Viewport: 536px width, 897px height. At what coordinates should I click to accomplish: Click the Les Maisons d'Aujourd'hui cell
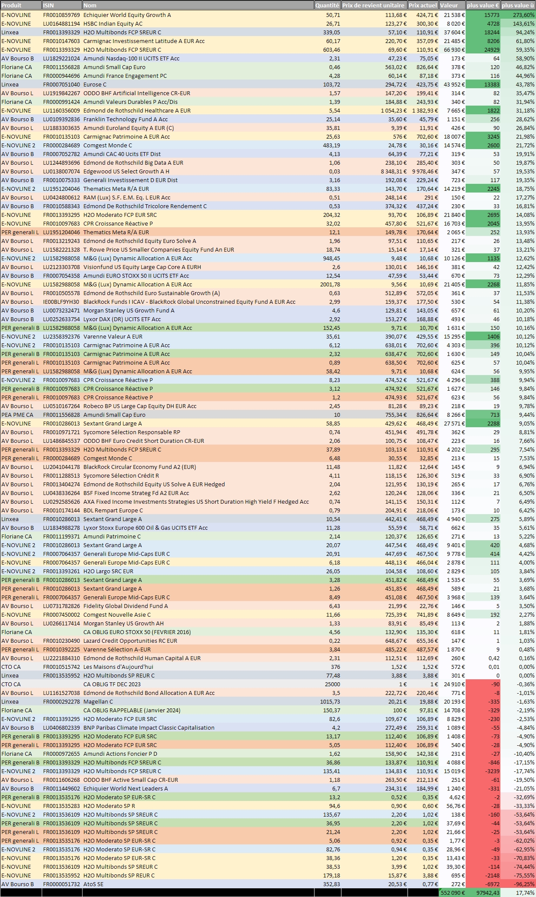(198, 667)
